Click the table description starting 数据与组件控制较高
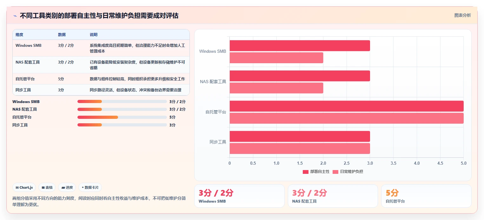Image resolution: width=484 pixels, height=220 pixels. (x=137, y=79)
